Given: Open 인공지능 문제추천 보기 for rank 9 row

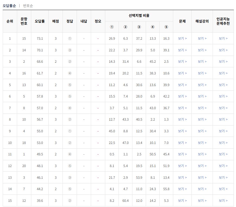Looking at the screenshot, I should point(223,131).
